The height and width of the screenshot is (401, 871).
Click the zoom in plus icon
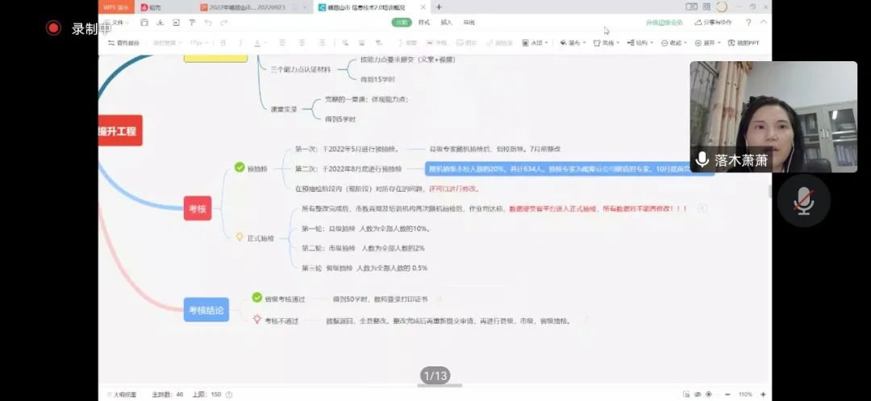[764, 394]
